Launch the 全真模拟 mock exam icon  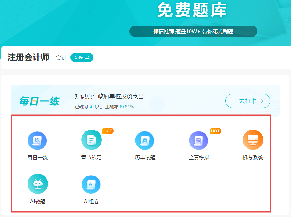(198, 140)
